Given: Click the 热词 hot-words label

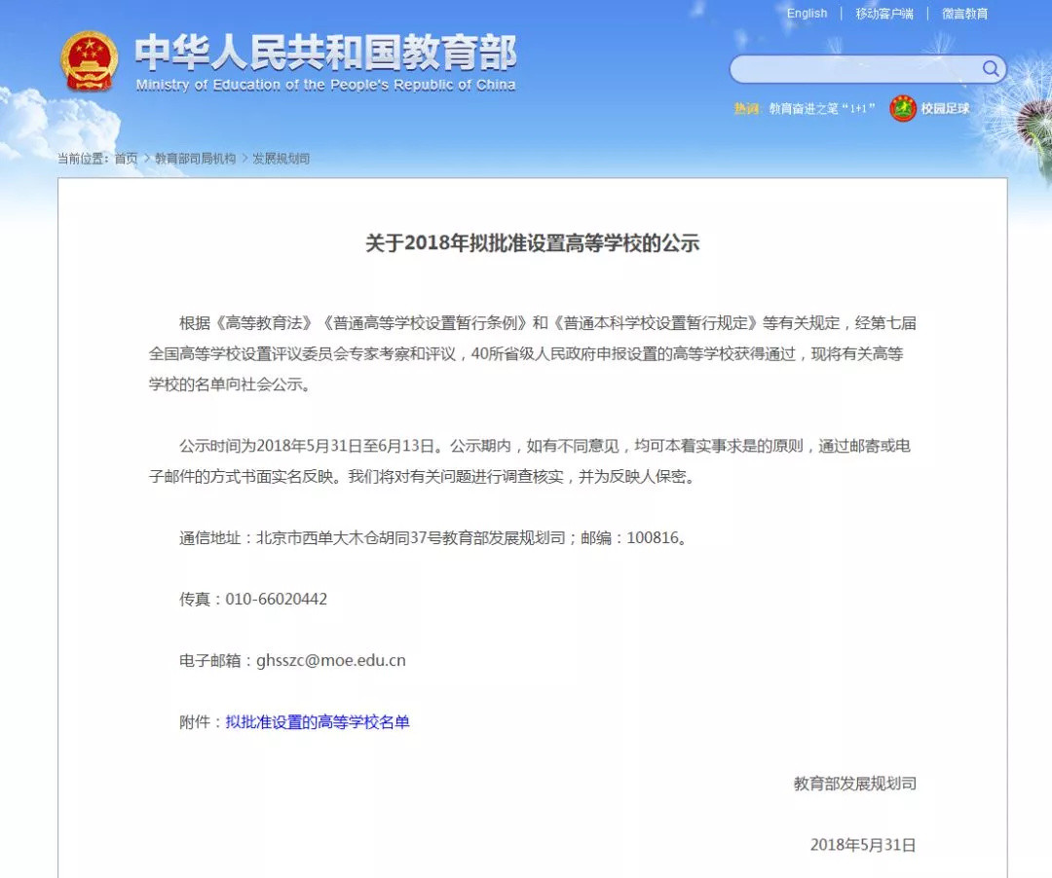Looking at the screenshot, I should click(x=745, y=108).
